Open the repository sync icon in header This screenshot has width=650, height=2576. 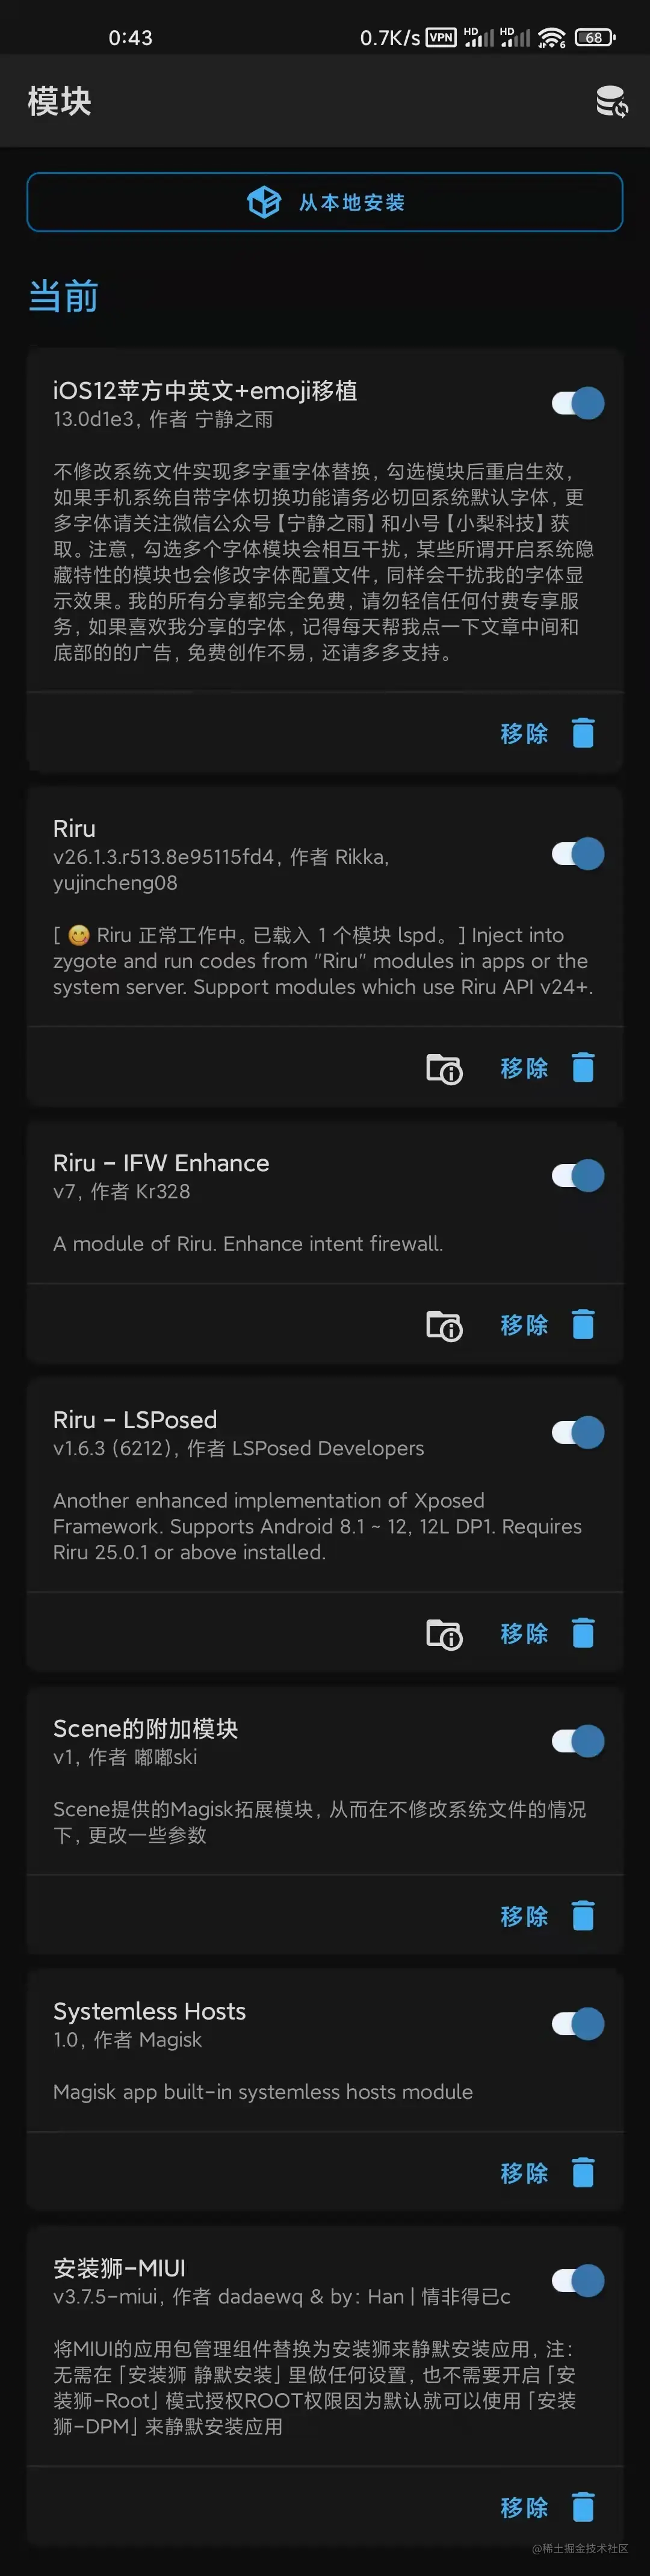[x=611, y=102]
